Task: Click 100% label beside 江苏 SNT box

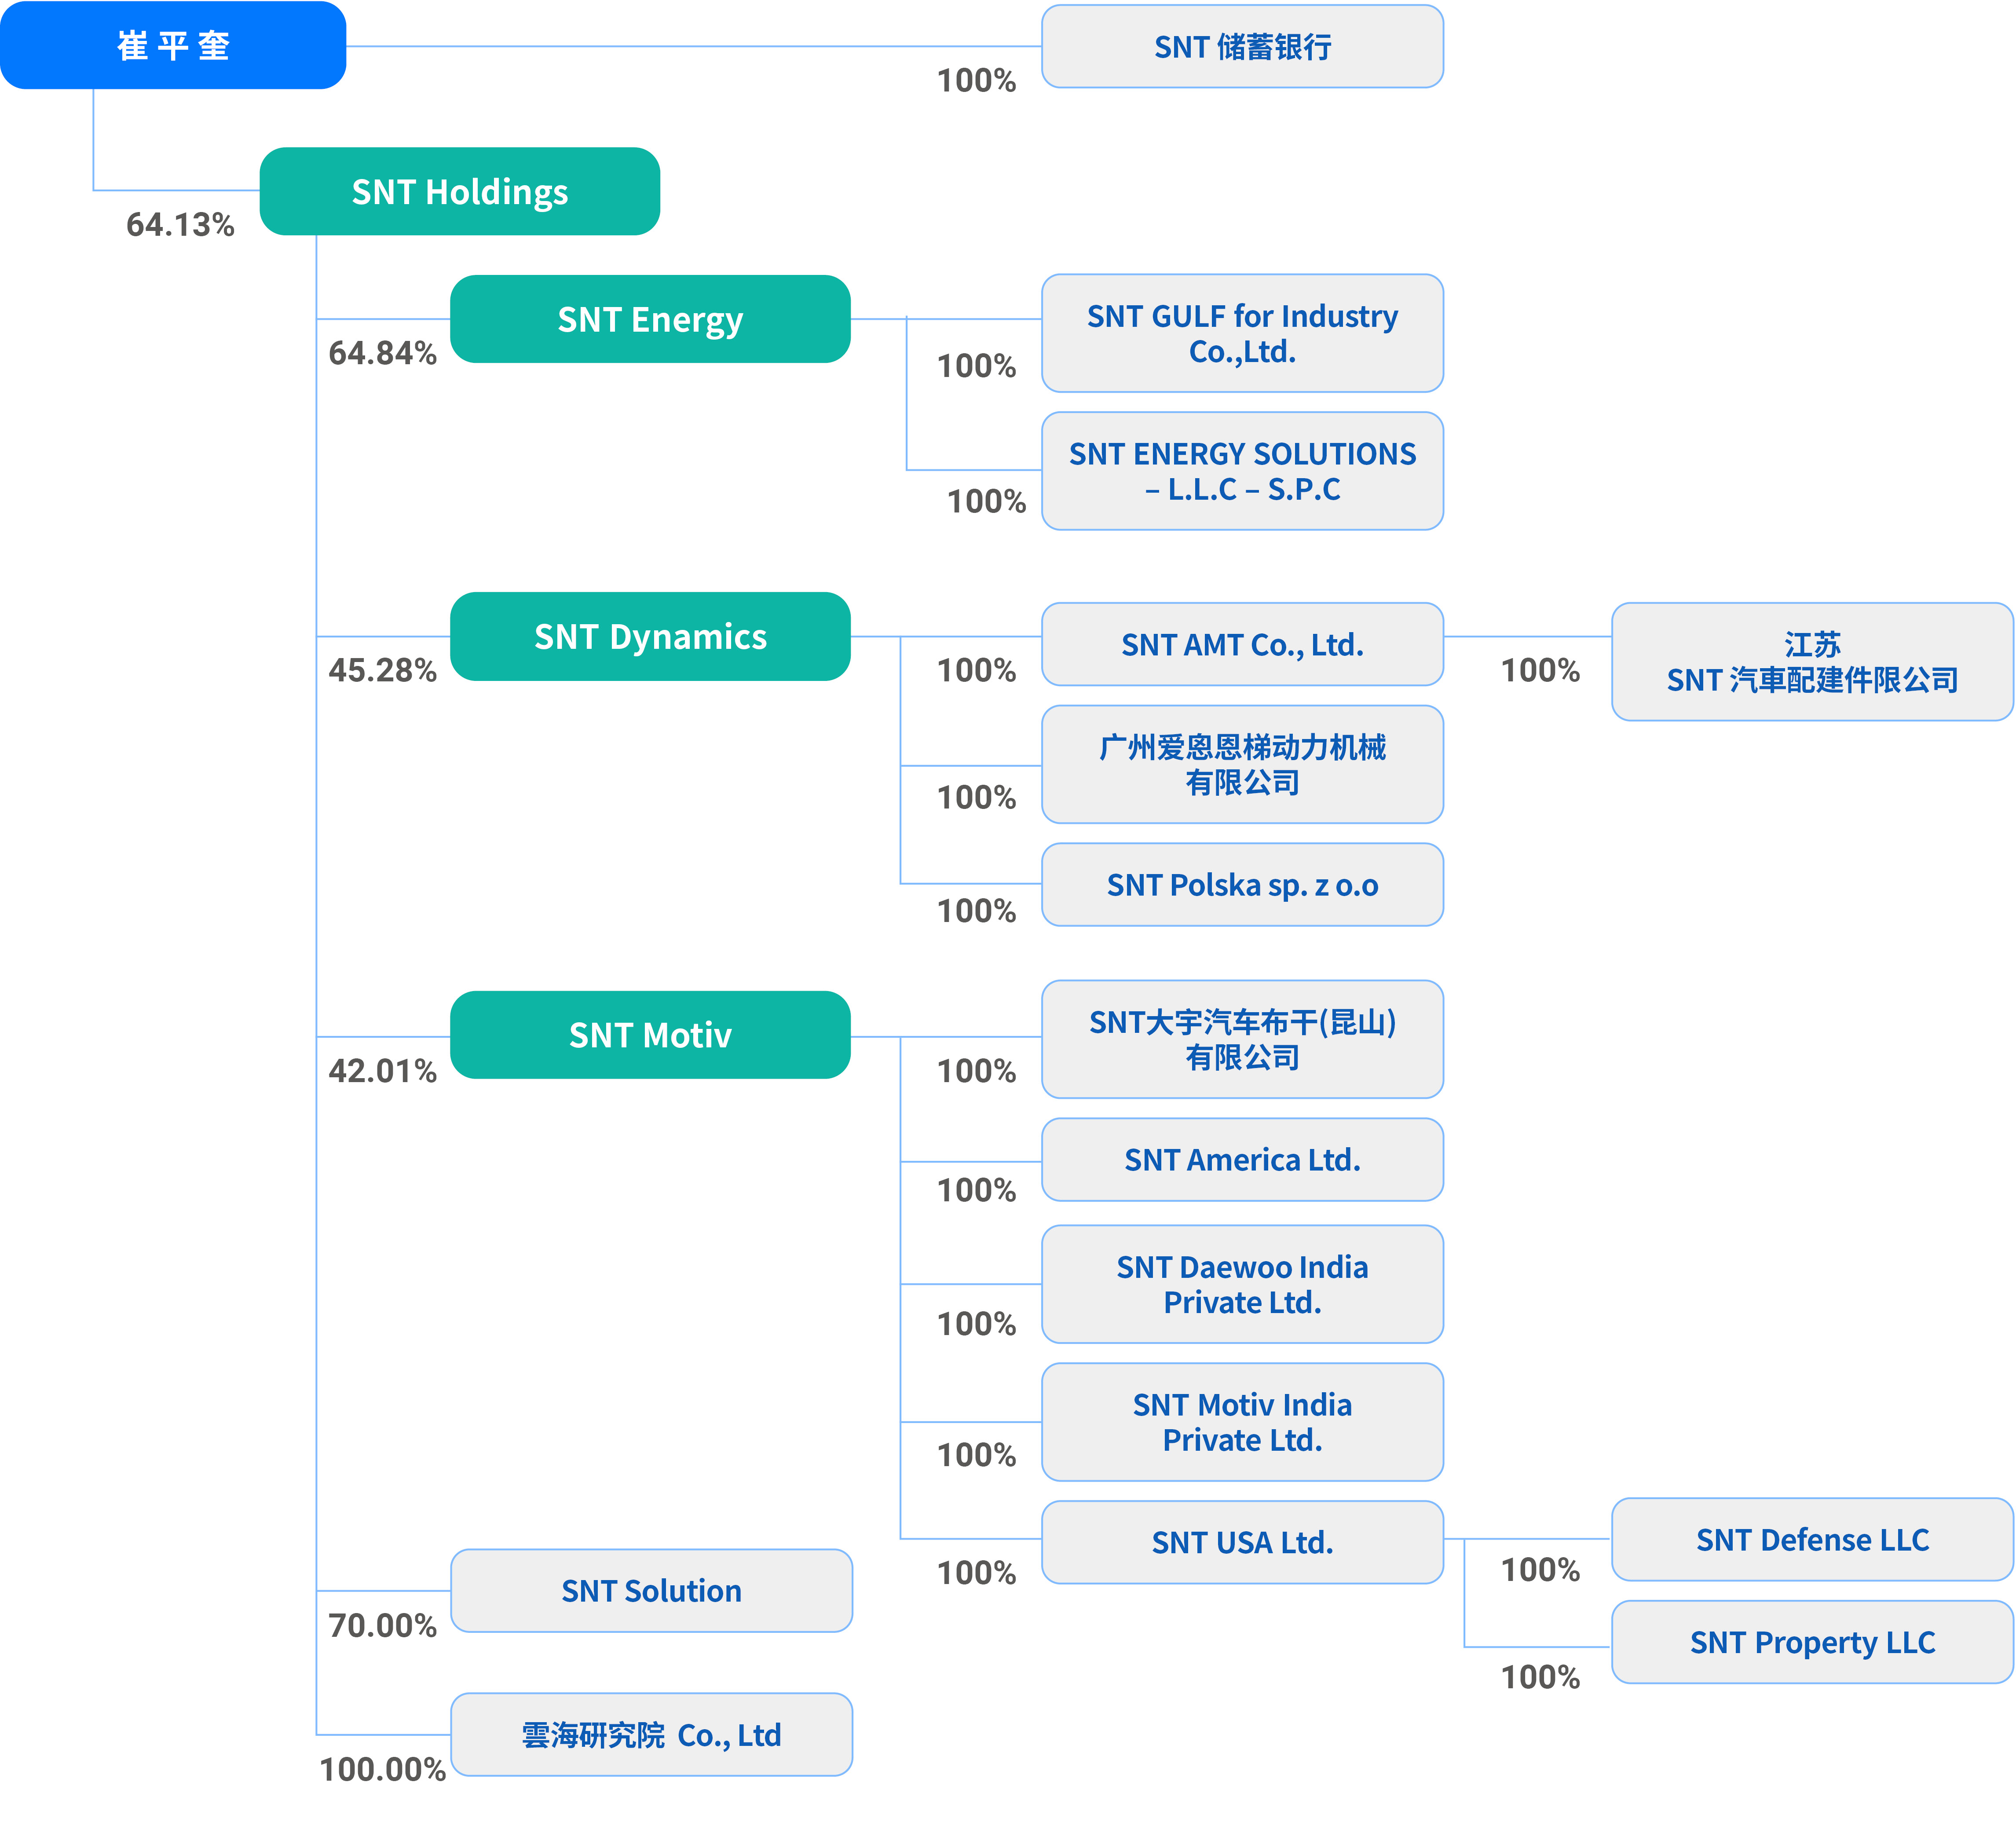Action: coord(1541,670)
